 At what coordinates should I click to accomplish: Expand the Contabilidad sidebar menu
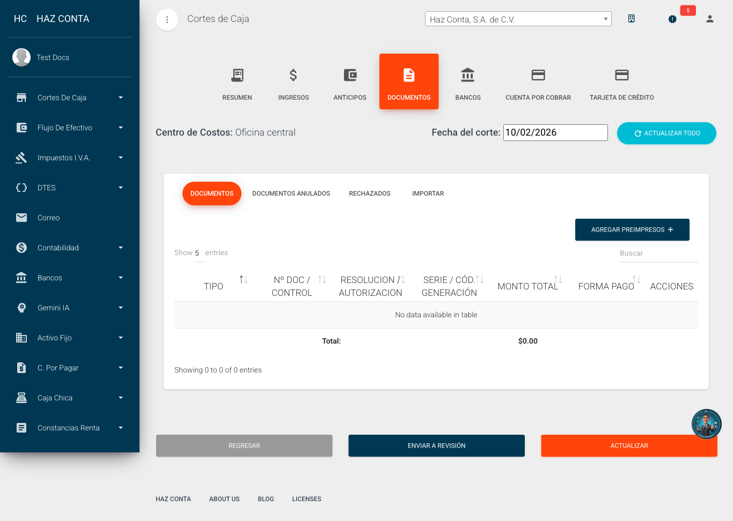[x=70, y=248]
